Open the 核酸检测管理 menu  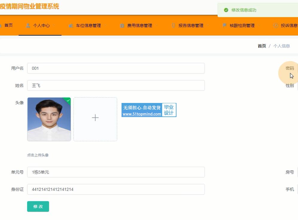tap(242, 25)
